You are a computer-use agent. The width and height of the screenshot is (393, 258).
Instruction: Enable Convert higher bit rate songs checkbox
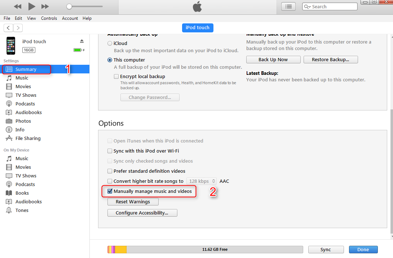(110, 181)
